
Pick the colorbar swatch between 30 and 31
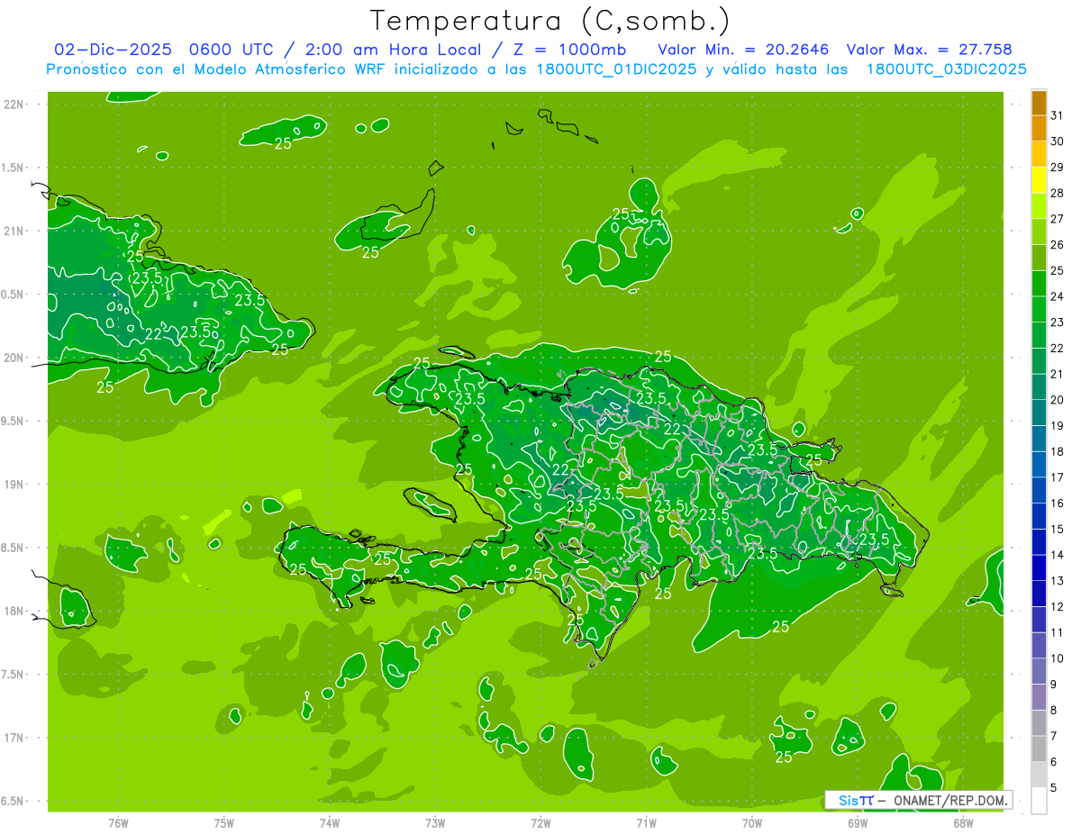coord(1039,128)
